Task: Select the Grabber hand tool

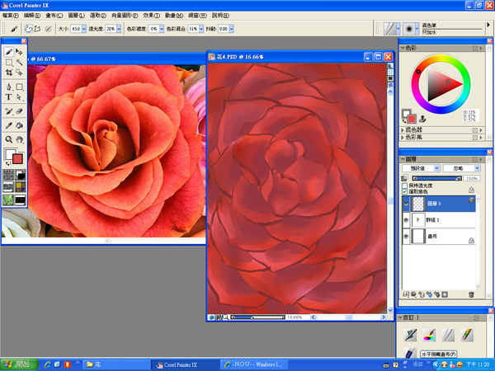Action: coord(20,141)
